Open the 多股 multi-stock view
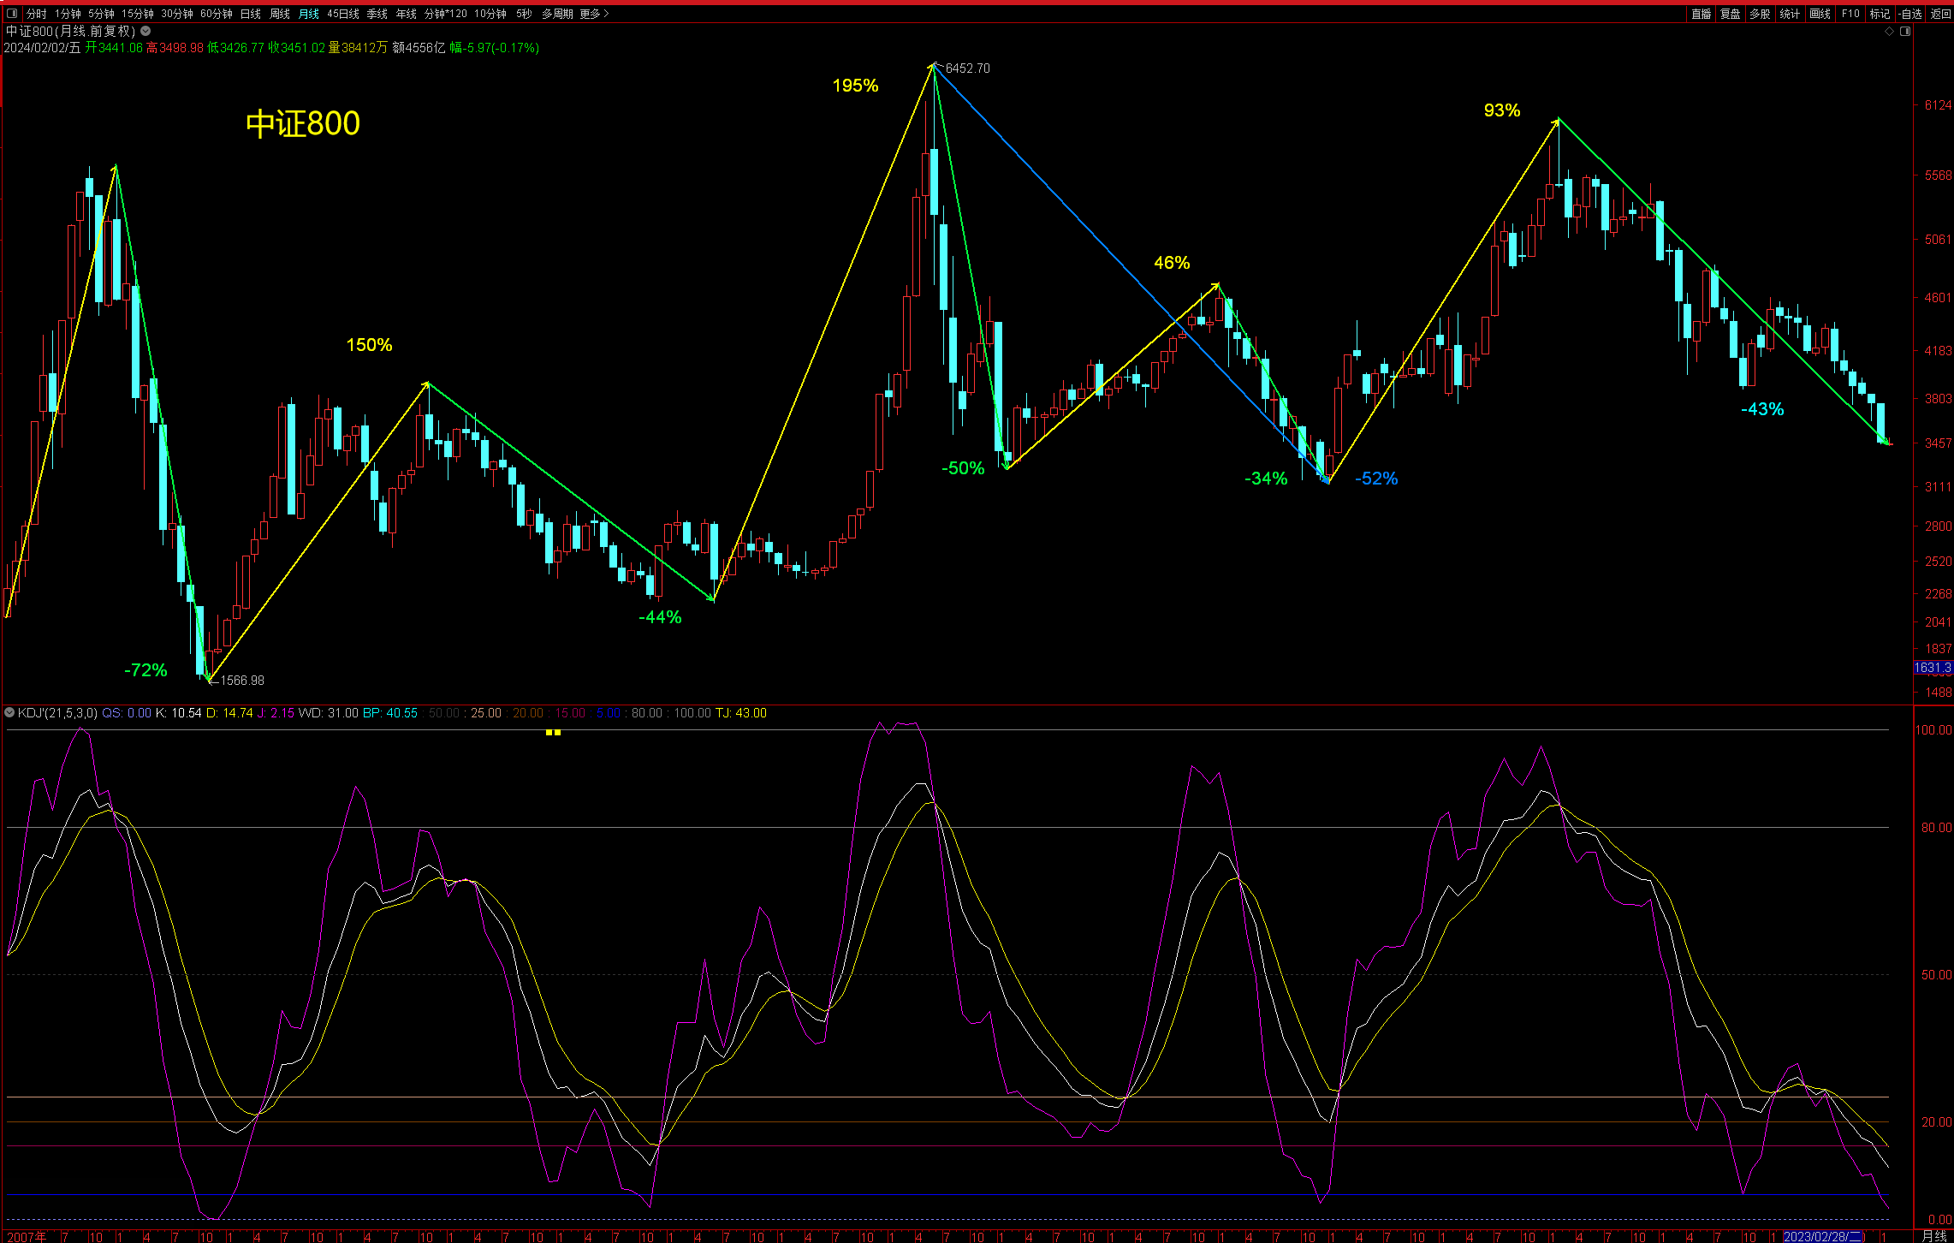 click(x=1760, y=14)
